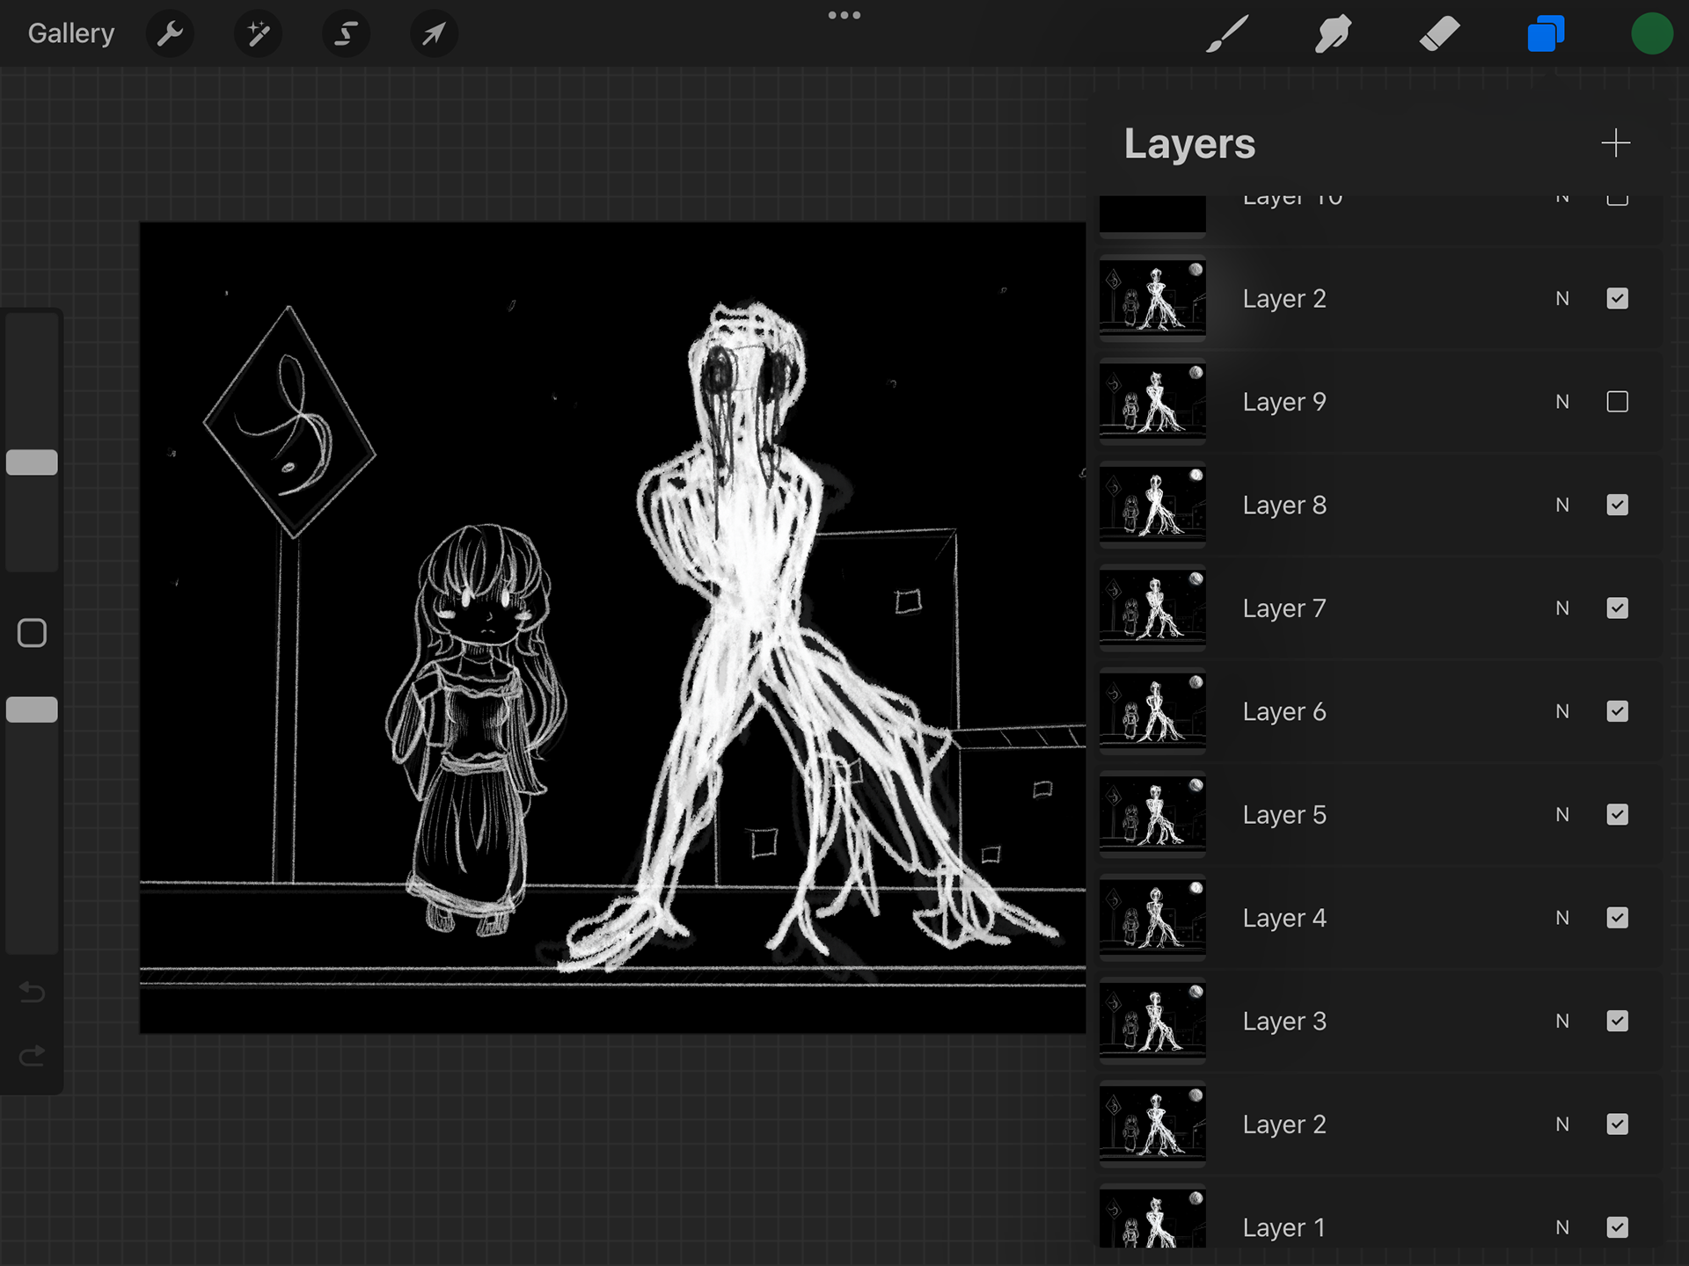1689x1266 pixels.
Task: Hide Layer 1 via its checkbox
Action: [1617, 1227]
